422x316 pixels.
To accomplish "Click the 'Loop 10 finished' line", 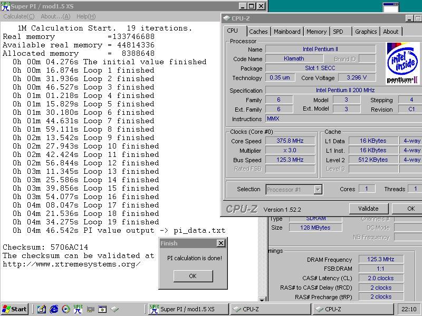I will click(86, 146).
